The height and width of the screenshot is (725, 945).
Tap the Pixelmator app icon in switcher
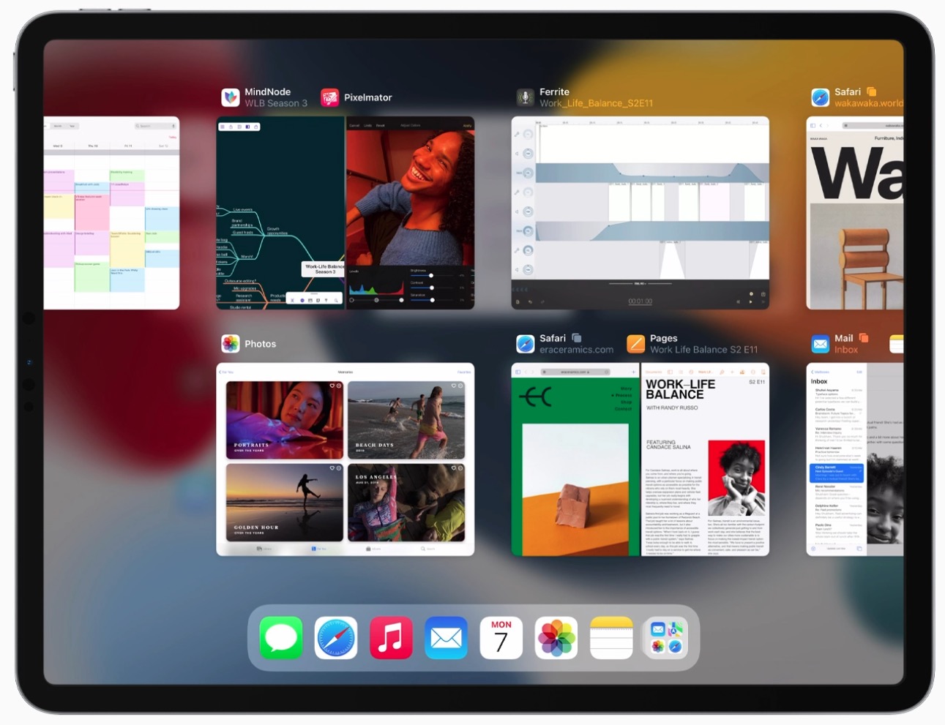[x=330, y=97]
